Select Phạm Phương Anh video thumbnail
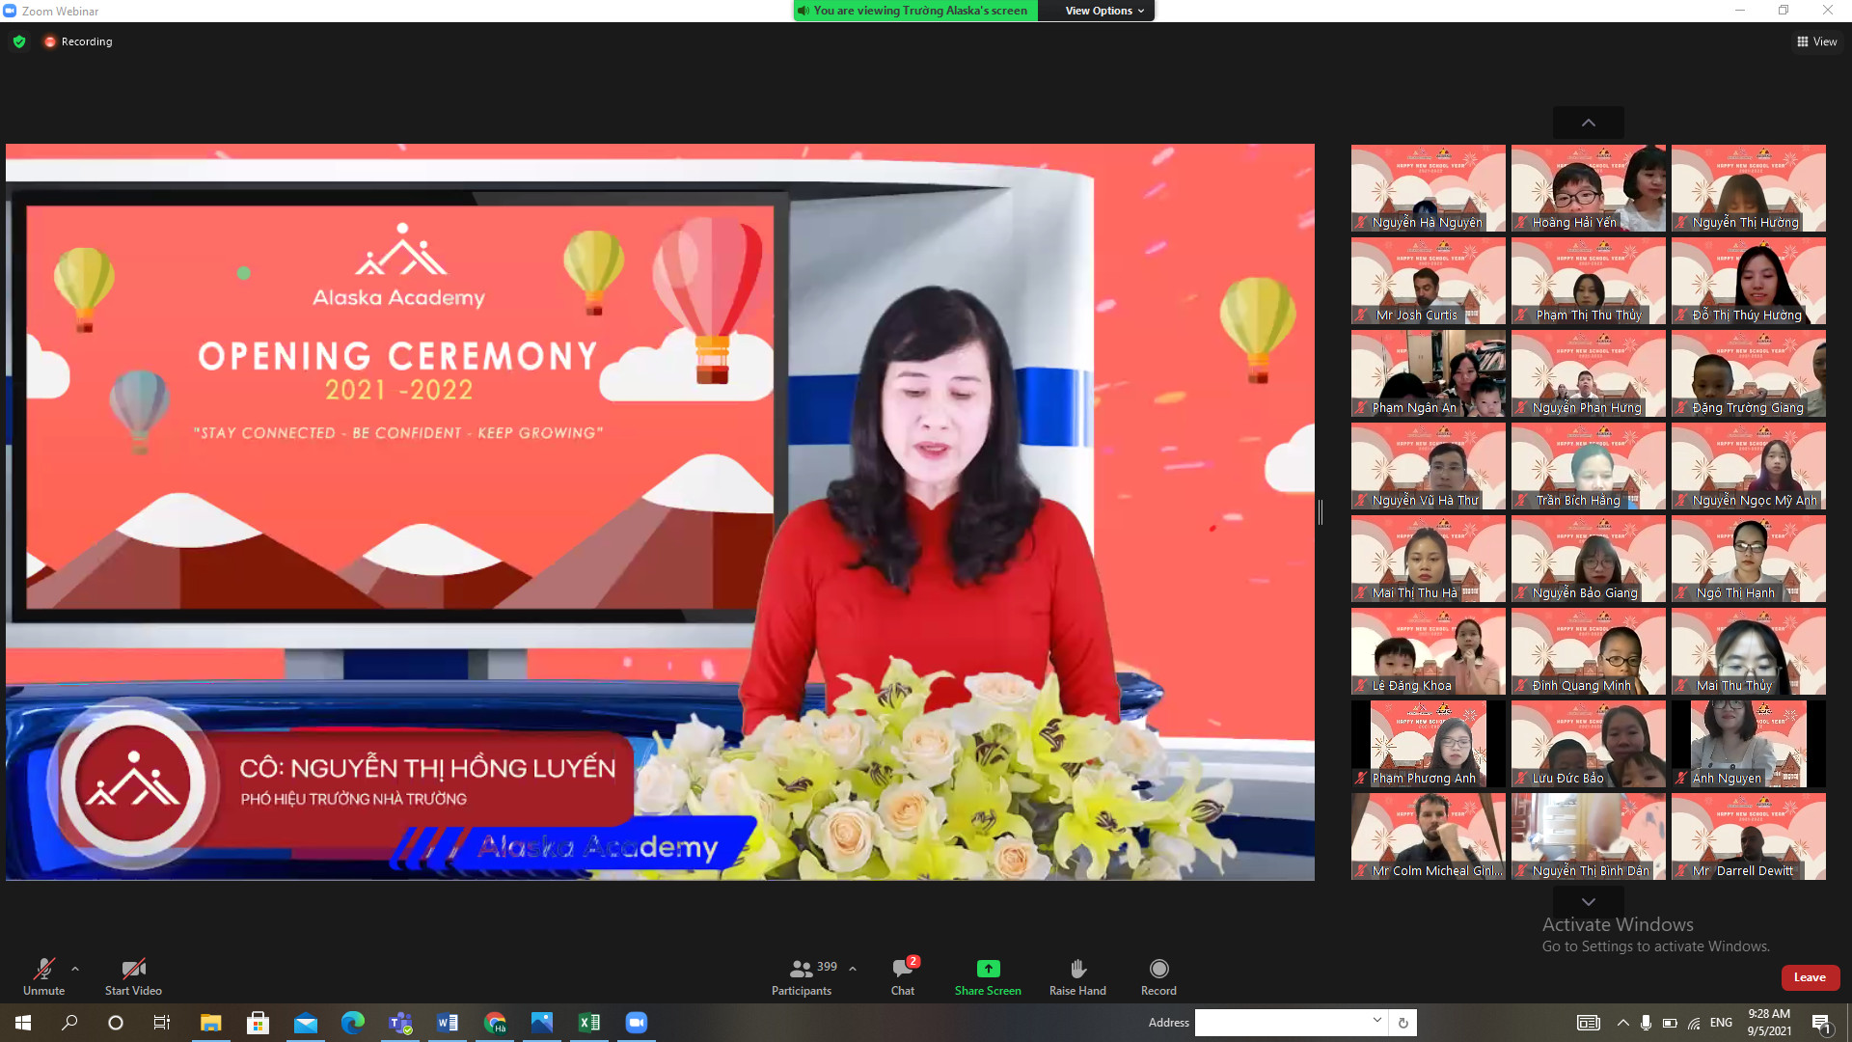Screen dimensions: 1852x1042 point(1429,744)
